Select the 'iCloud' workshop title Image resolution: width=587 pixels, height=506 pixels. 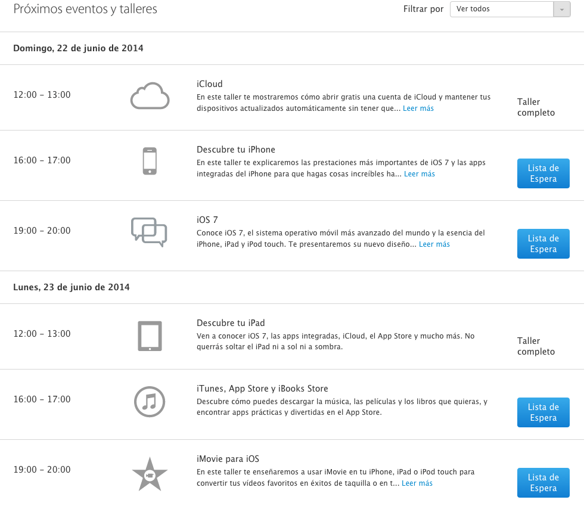(210, 84)
